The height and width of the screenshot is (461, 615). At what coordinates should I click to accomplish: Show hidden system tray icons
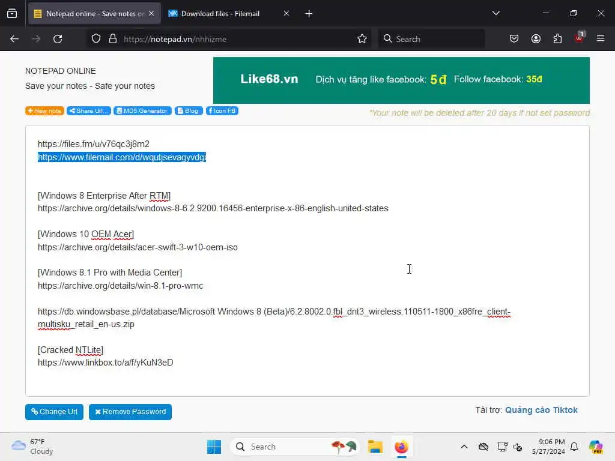point(464,447)
